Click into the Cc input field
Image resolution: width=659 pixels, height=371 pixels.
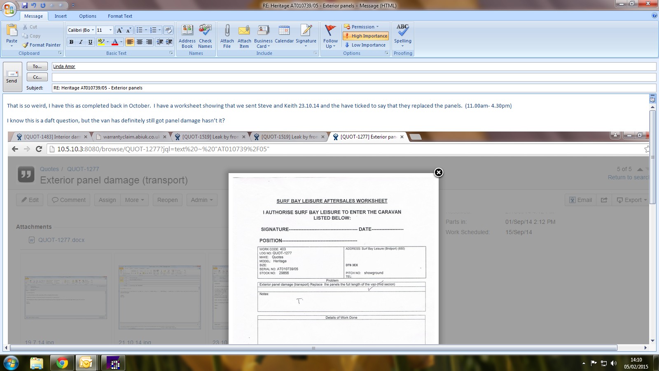pos(353,77)
